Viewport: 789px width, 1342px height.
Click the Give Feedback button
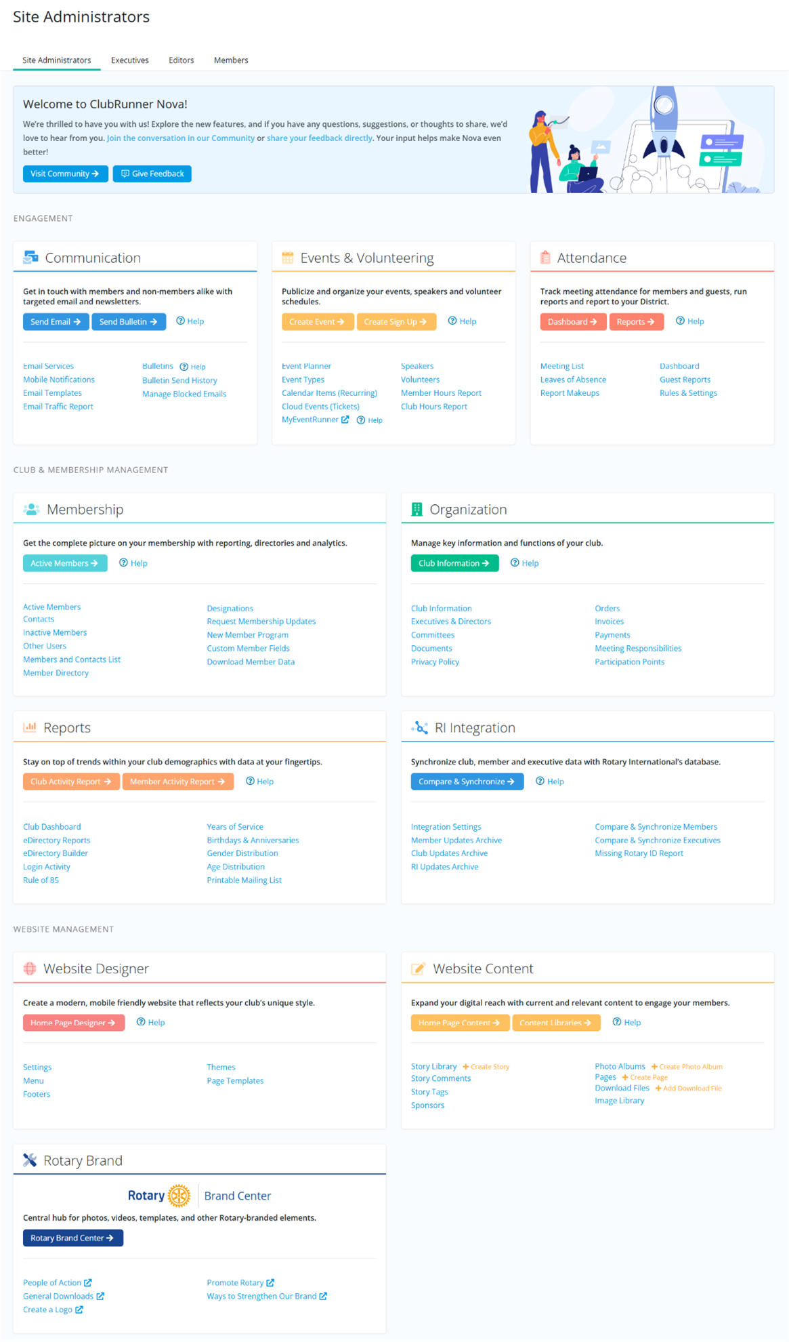point(152,174)
